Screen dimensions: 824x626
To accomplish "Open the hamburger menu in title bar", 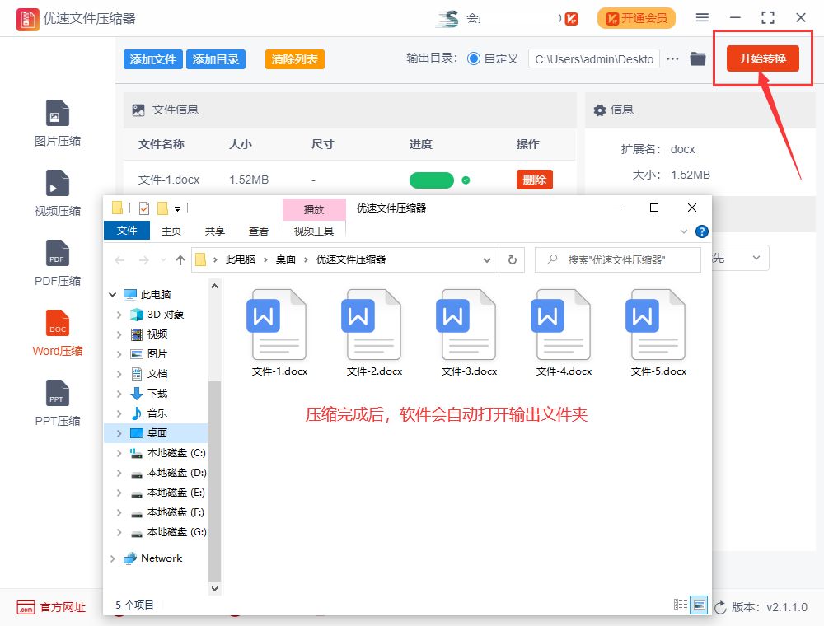I will (x=702, y=18).
